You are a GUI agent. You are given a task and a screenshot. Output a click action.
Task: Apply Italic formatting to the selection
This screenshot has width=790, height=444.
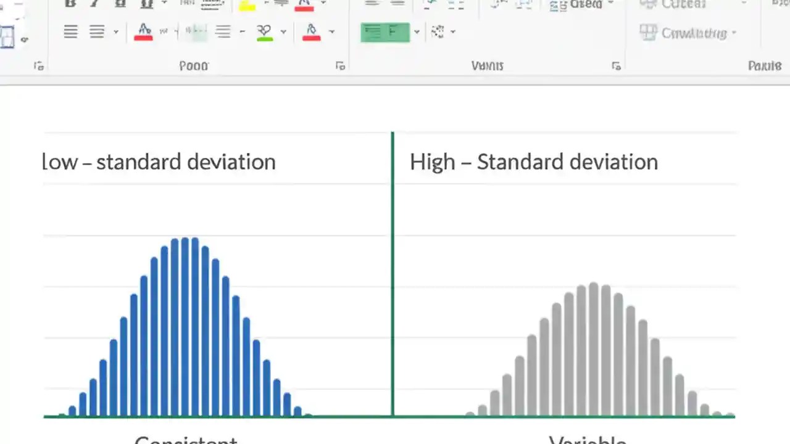pyautogui.click(x=94, y=4)
